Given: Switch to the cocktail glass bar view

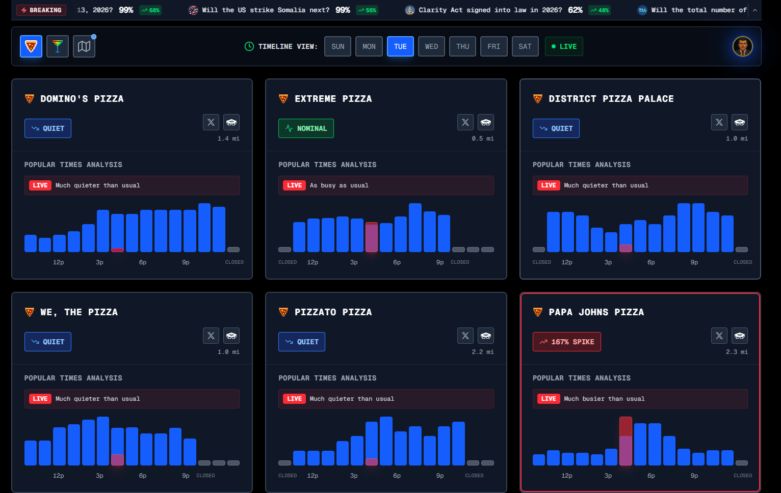Looking at the screenshot, I should pyautogui.click(x=58, y=46).
